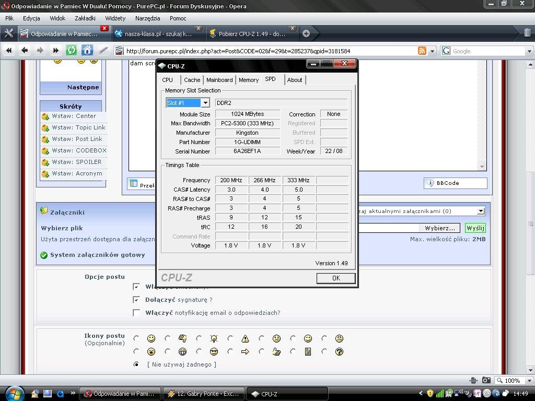Image resolution: width=535 pixels, height=401 pixels.
Task: Toggle the Opera panels wrench icon
Action: coord(8,33)
